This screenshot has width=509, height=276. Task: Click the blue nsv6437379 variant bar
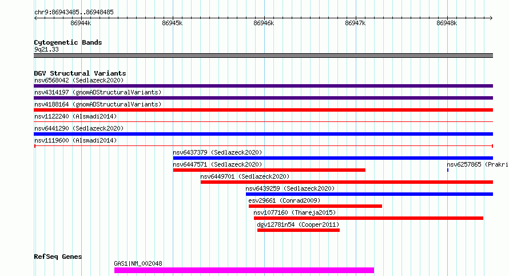333,158
